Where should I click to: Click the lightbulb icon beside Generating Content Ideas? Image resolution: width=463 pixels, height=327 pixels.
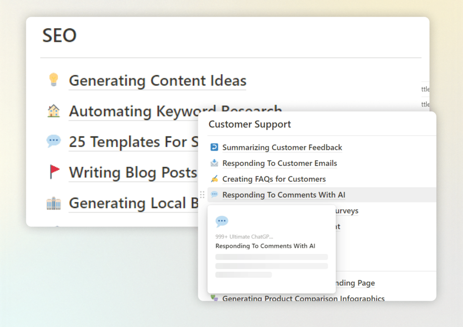point(53,80)
